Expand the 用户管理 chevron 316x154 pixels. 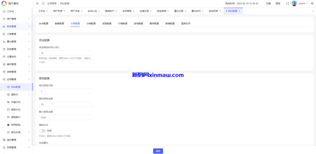pos(29,19)
